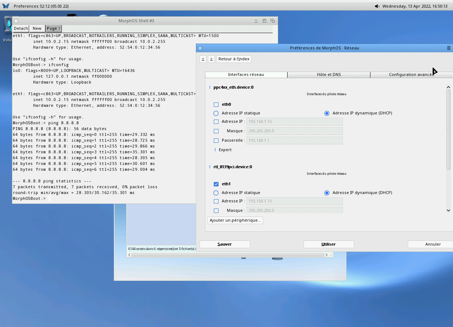Collapse the ppc4xx_eth.device:0 section
The height and width of the screenshot is (327, 453).
(x=210, y=87)
